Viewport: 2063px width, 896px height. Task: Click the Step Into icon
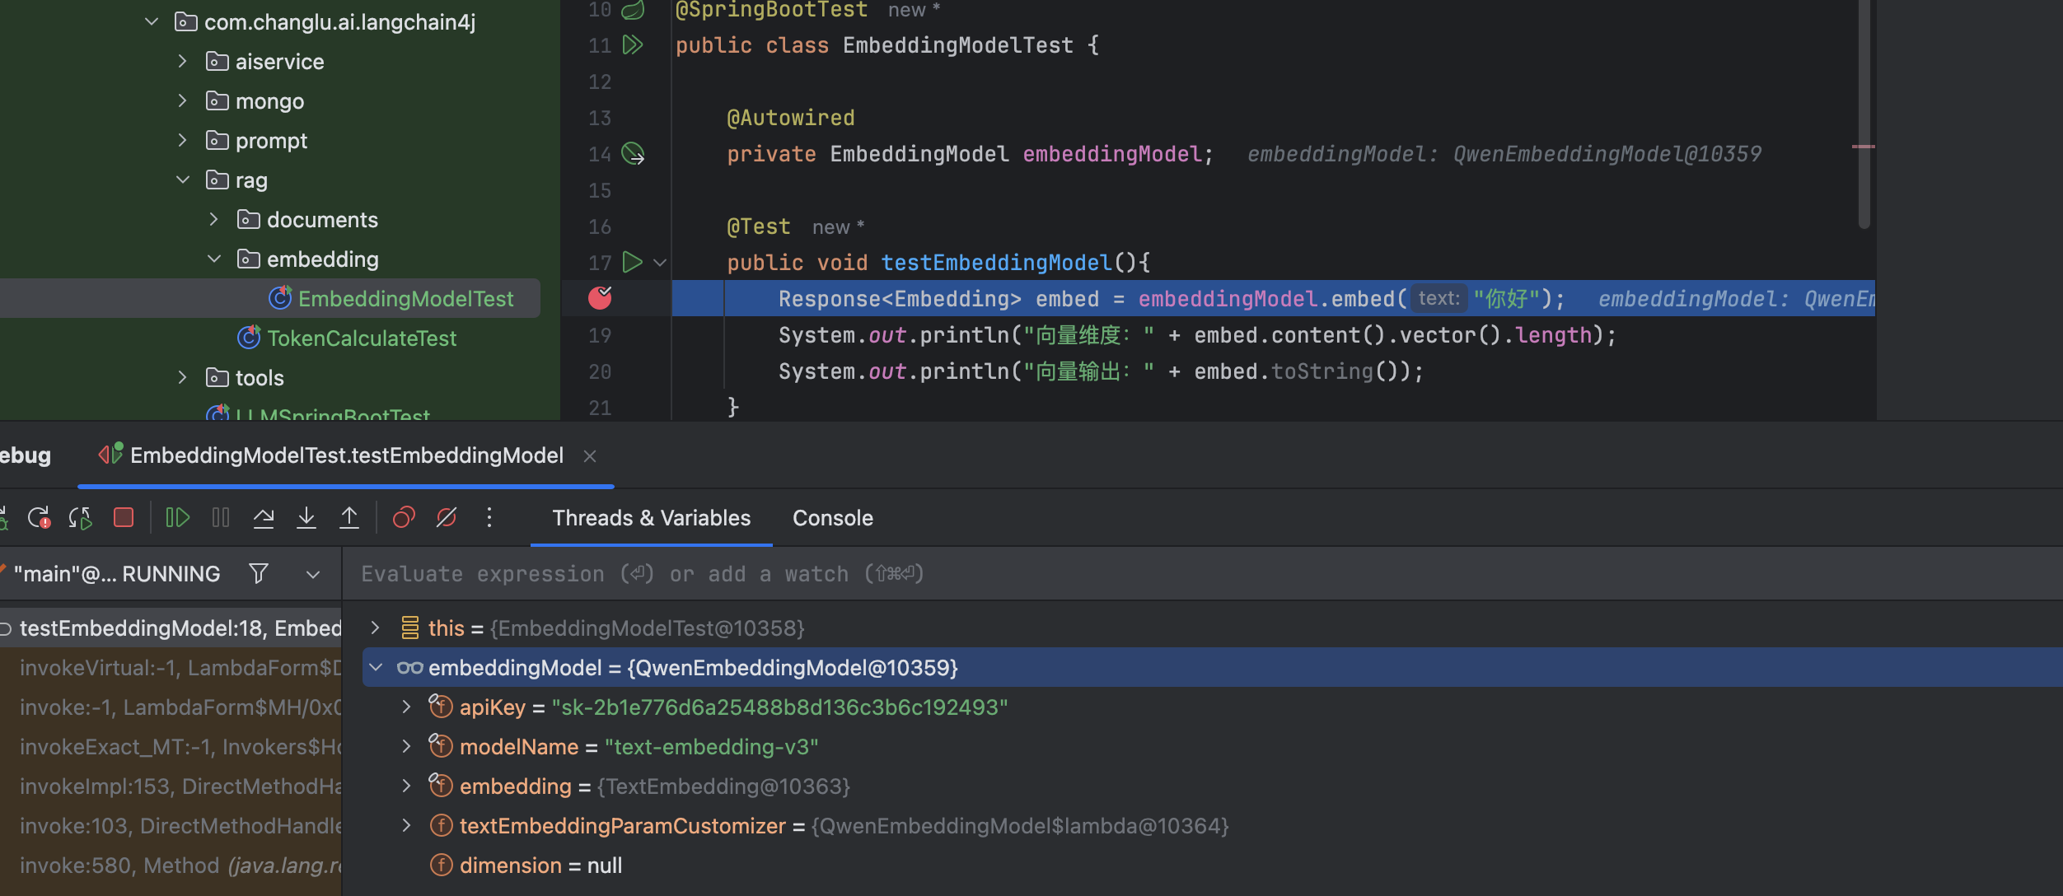[306, 517]
